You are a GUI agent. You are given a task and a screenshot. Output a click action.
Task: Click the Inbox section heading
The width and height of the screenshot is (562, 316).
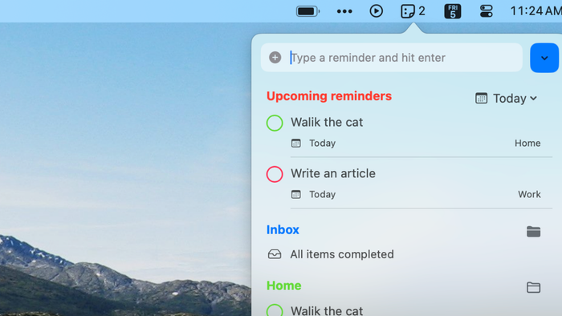tap(283, 229)
